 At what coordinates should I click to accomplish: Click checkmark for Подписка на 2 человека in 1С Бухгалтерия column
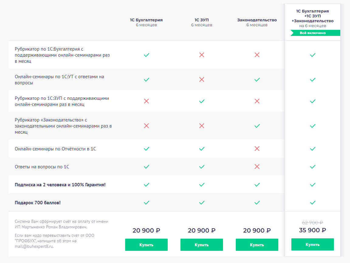[146, 185]
